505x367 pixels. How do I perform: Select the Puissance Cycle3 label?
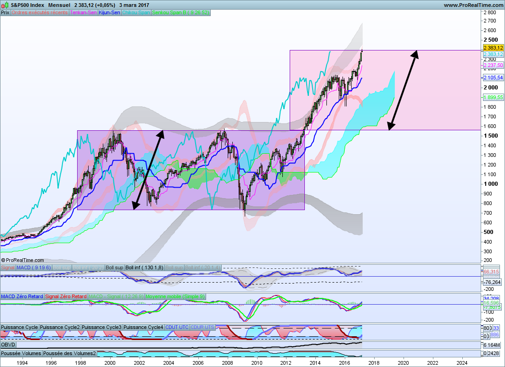[101, 327]
